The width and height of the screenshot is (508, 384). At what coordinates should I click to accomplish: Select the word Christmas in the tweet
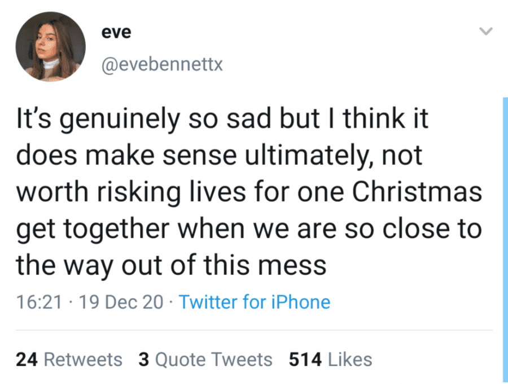pyautogui.click(x=417, y=192)
